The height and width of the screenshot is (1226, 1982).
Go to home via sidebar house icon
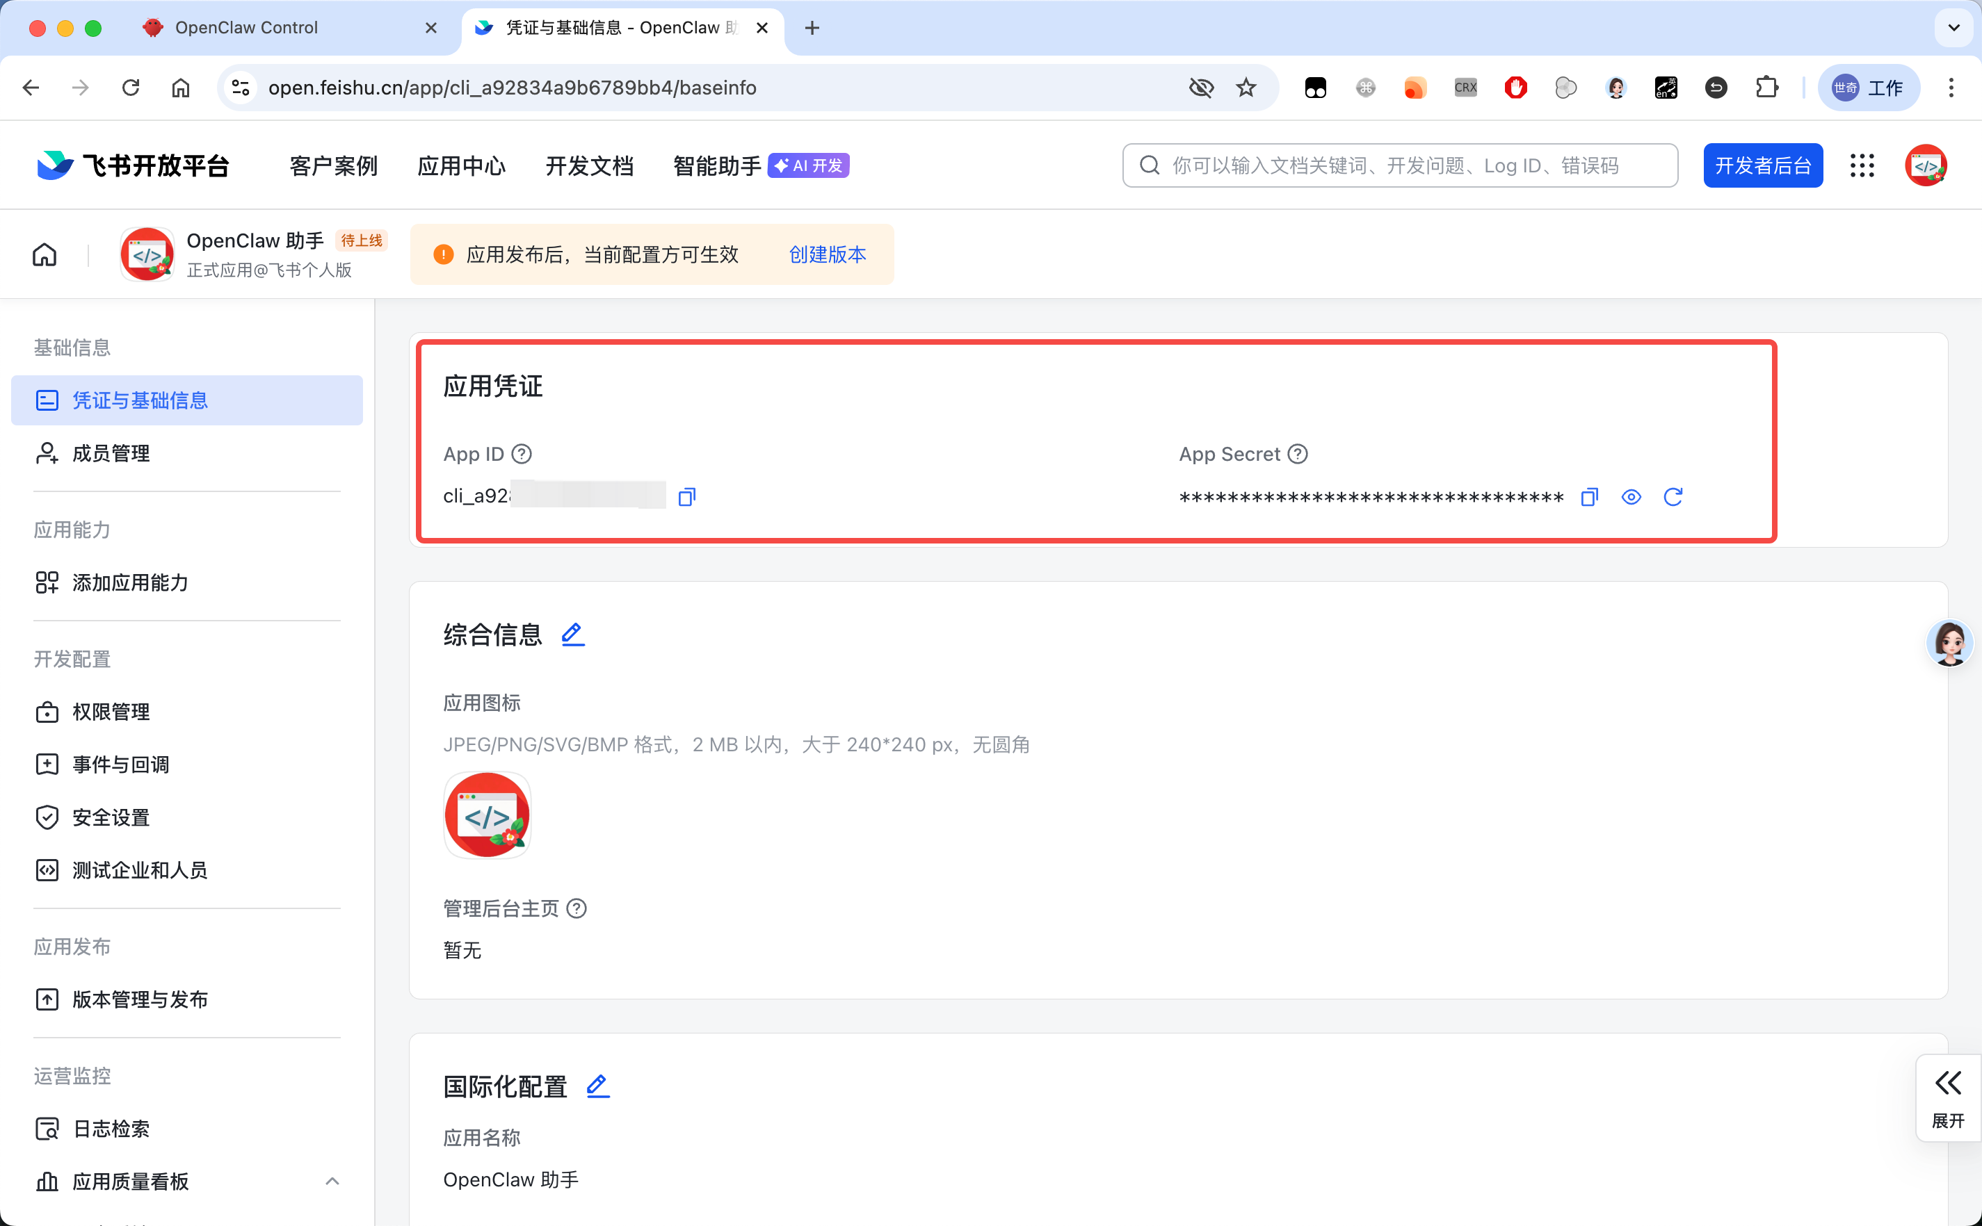pos(44,254)
